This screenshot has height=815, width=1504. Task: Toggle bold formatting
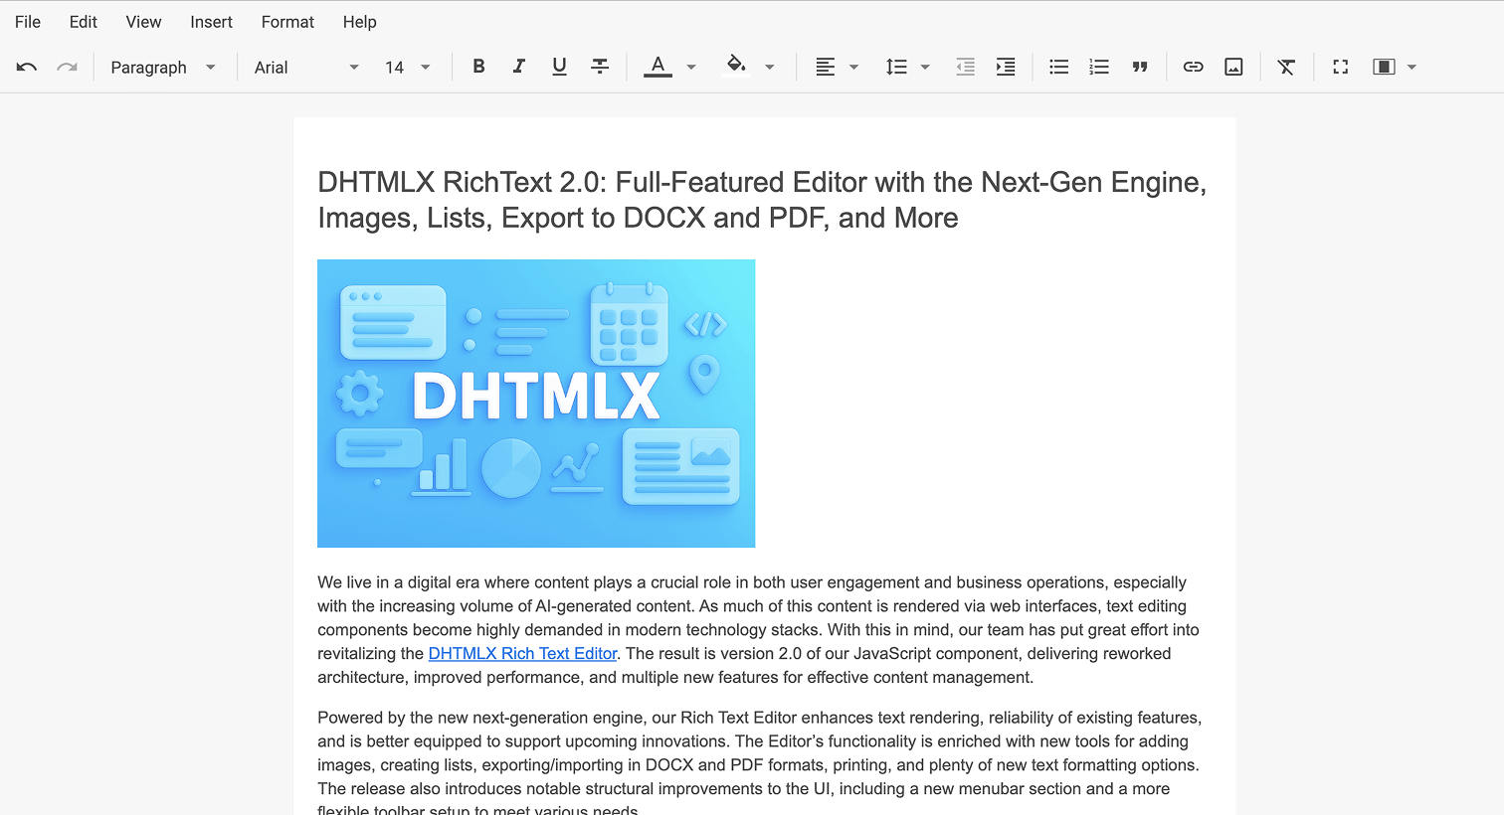click(478, 67)
